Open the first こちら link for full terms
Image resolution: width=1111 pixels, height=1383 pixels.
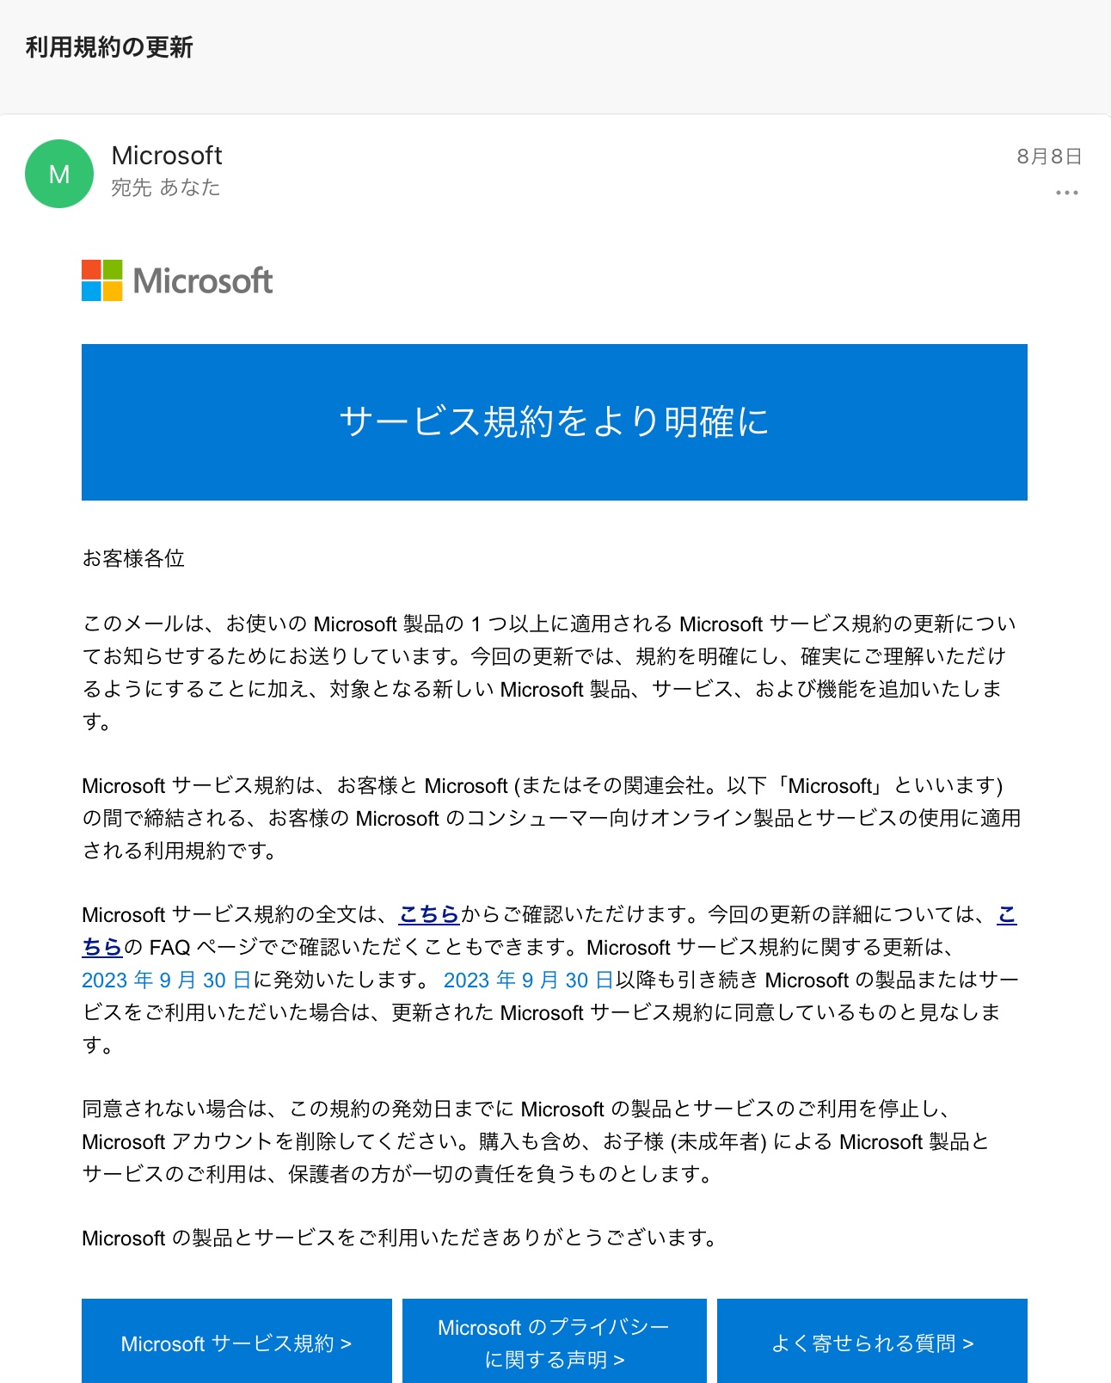429,914
